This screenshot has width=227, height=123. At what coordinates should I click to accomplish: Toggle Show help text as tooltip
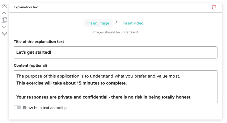pos(17,108)
